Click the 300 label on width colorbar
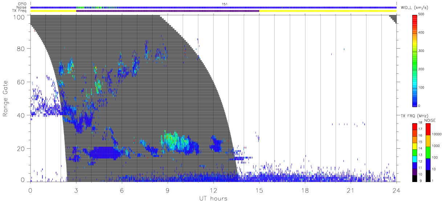Image resolution: width=446 pixels, height=206 pixels. (422, 51)
